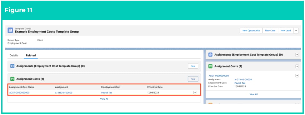Image resolution: width=305 pixels, height=115 pixels.
Task: Click the green Assignment Costs icon in right sidebar
Action: 210,66
